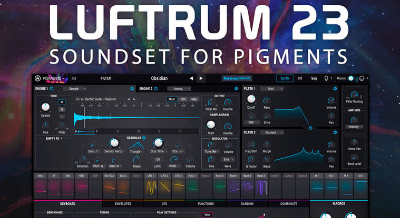The image size is (400, 218).
Task: Open sample browser icon beside Electric Guitar
Action: pyautogui.click(x=77, y=99)
